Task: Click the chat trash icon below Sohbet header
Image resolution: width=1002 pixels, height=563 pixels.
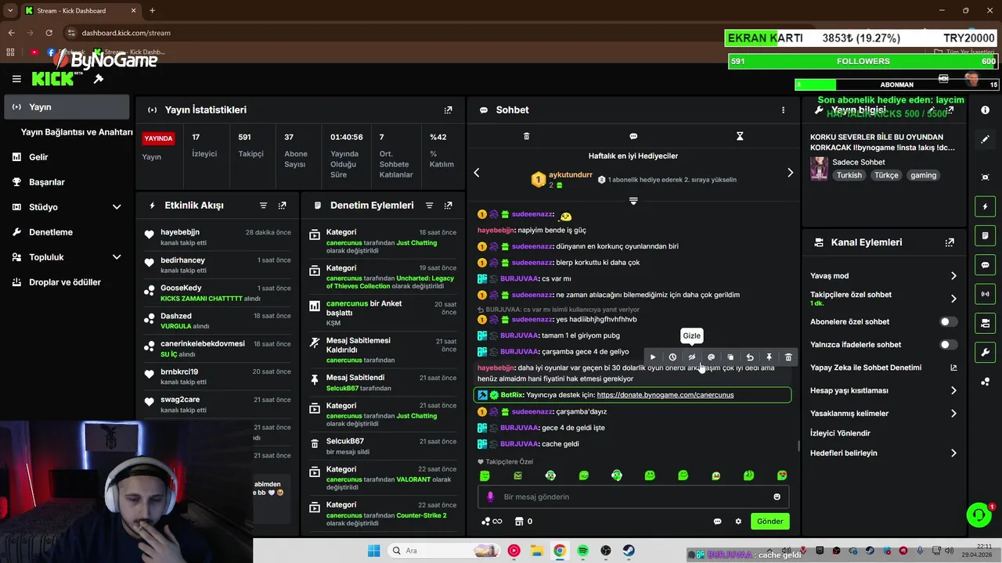Action: [x=526, y=136]
